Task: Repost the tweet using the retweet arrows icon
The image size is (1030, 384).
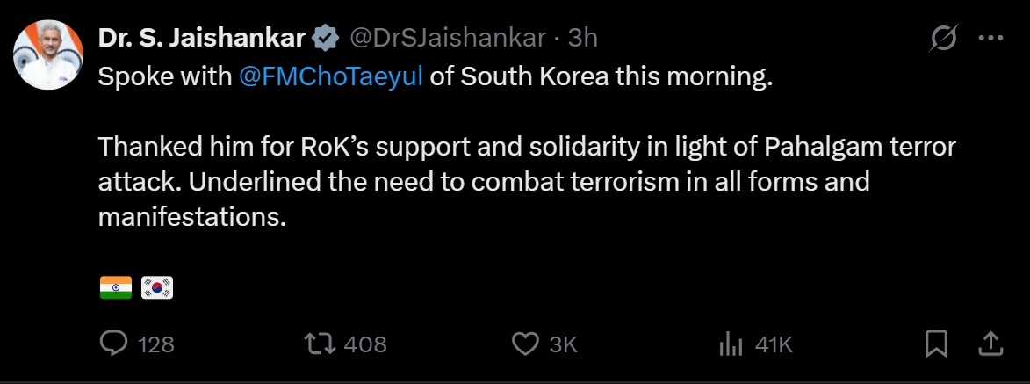Action: tap(319, 344)
